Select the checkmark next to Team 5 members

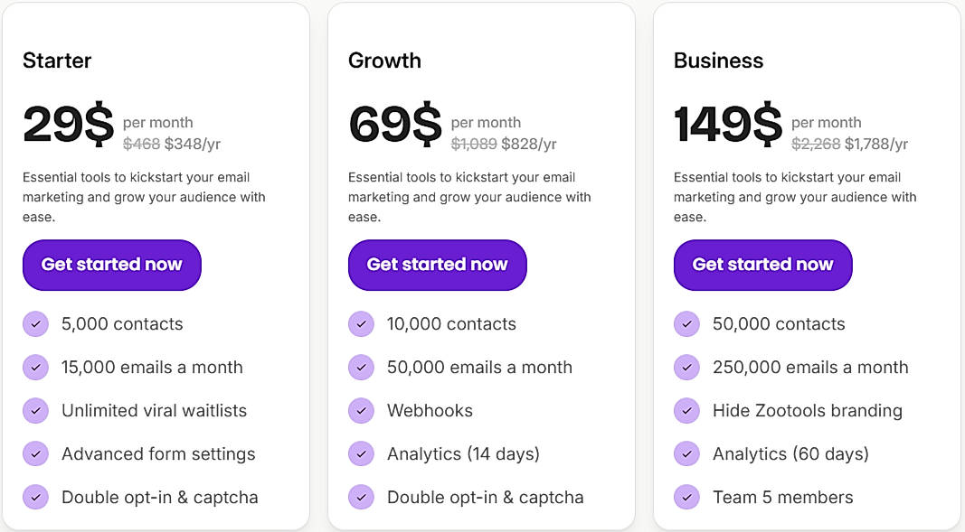[686, 497]
